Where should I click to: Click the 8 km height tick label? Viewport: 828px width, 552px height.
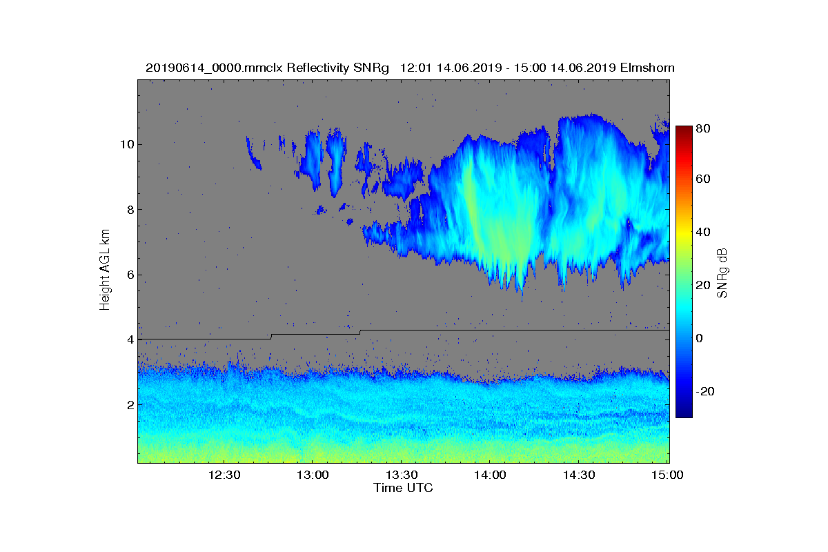pyautogui.click(x=130, y=209)
